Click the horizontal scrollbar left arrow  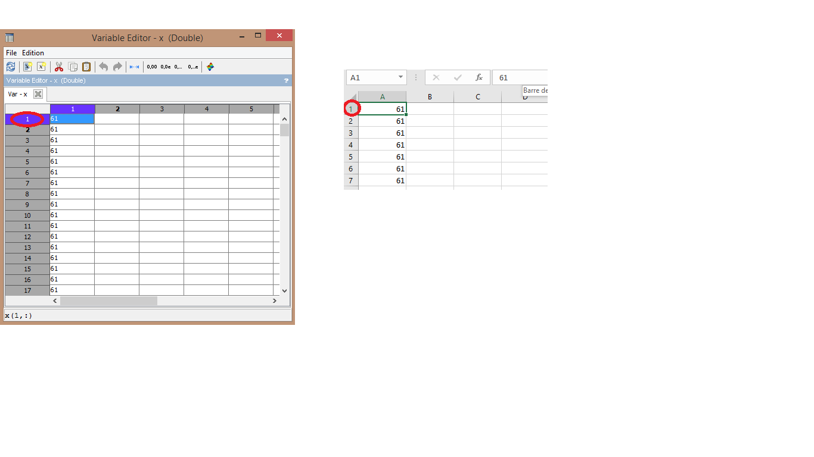point(55,301)
